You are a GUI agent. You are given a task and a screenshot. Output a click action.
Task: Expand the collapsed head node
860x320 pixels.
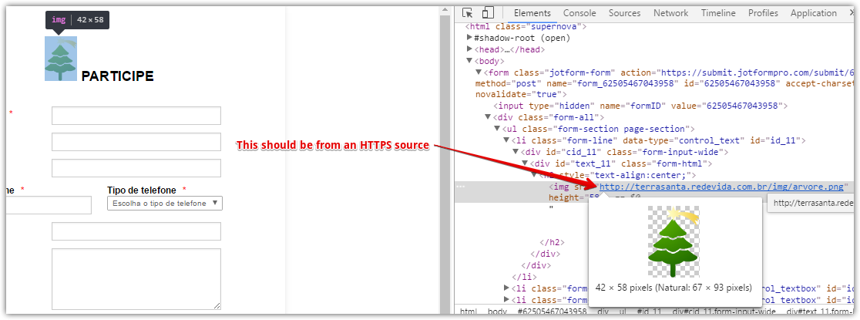pyautogui.click(x=469, y=49)
